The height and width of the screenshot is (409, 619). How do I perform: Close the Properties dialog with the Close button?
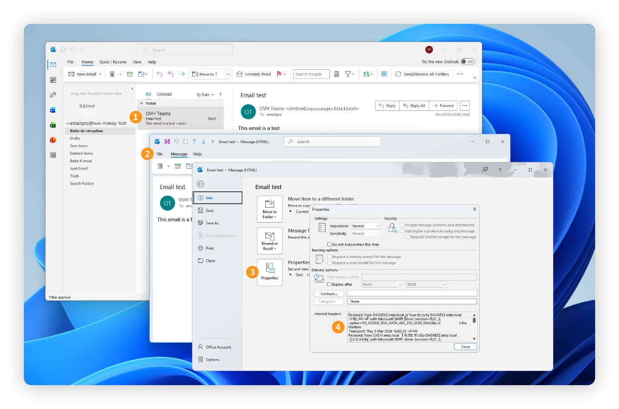point(465,347)
